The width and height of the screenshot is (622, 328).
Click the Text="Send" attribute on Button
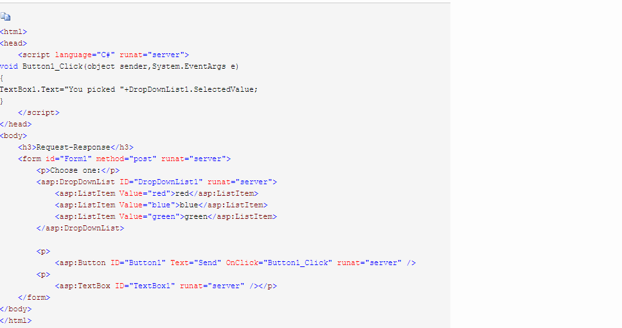[195, 263]
